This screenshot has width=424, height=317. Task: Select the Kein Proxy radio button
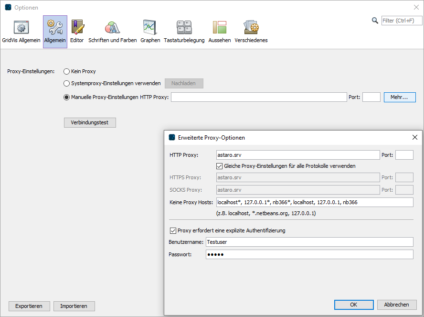pos(67,71)
